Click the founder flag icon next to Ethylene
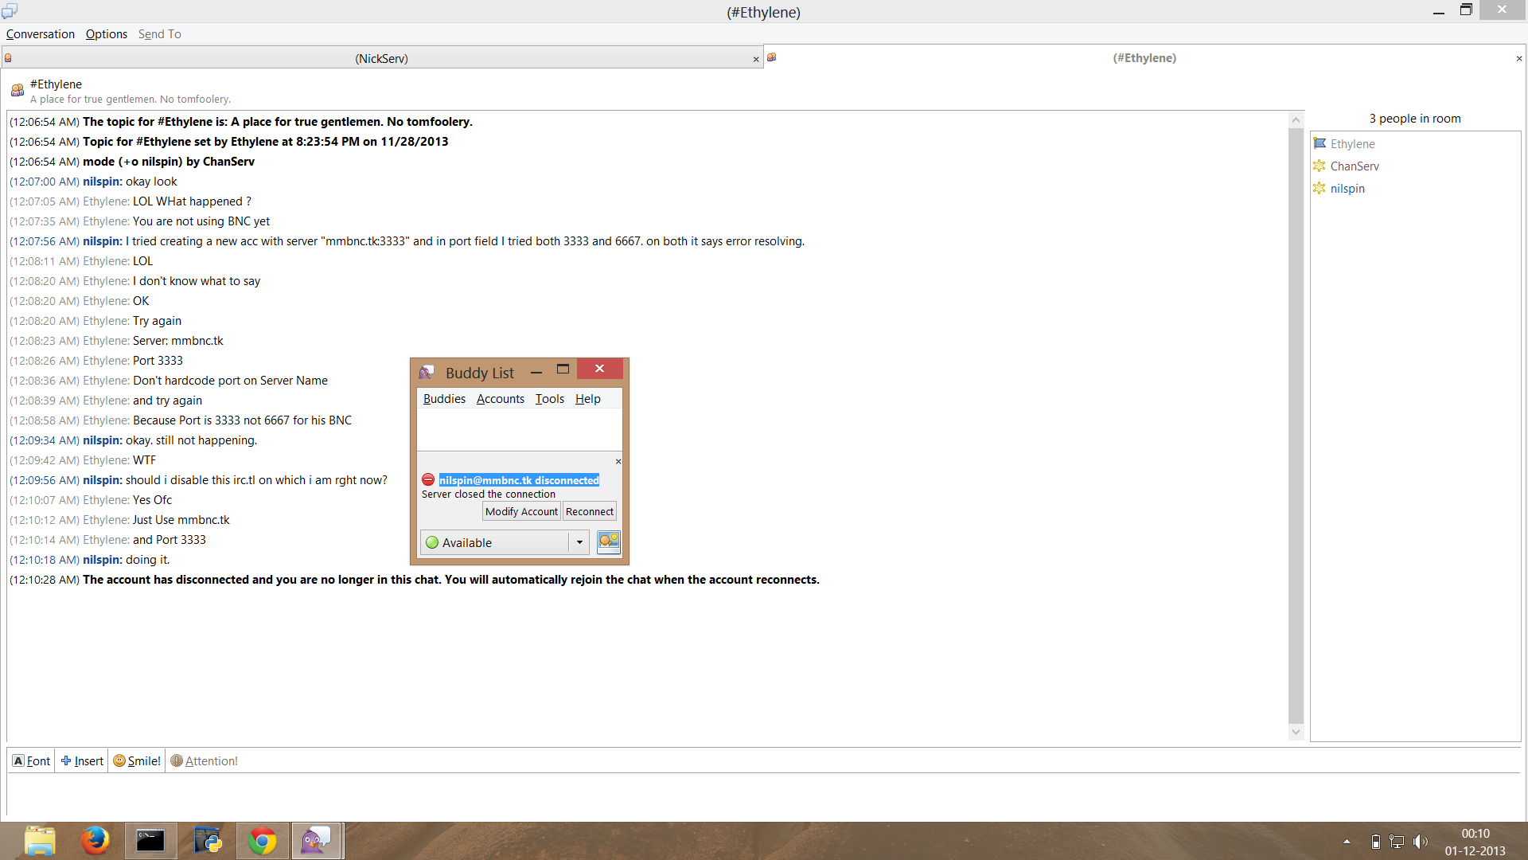The width and height of the screenshot is (1528, 860). pyautogui.click(x=1319, y=143)
